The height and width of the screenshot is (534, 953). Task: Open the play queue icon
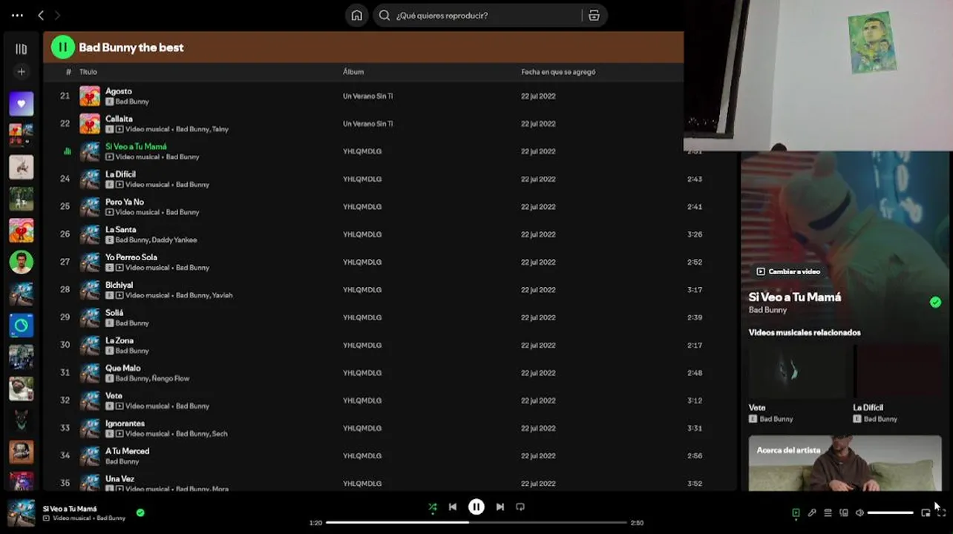coord(828,512)
